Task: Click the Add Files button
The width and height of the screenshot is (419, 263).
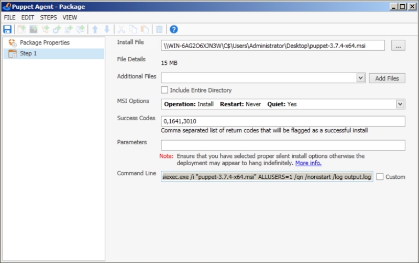Action: (387, 78)
